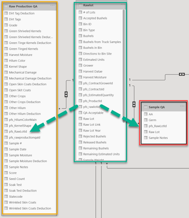Select Wrinkled Skin Coats Deduction field
The height and width of the screenshot is (218, 189).
click(x=30, y=208)
